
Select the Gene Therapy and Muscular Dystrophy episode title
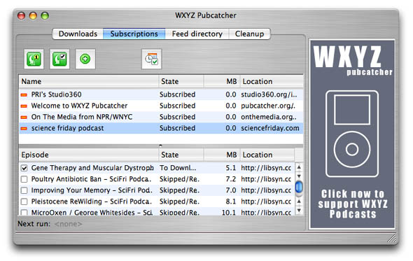(92, 168)
